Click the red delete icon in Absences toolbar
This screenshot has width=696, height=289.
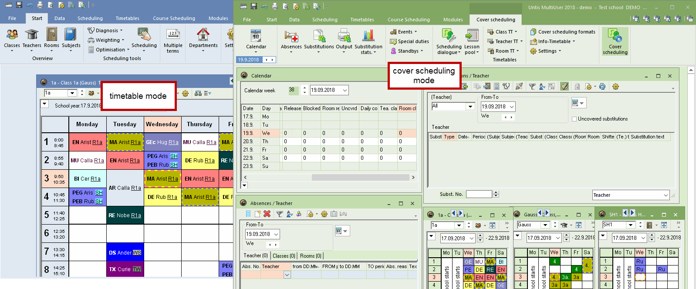[267, 214]
